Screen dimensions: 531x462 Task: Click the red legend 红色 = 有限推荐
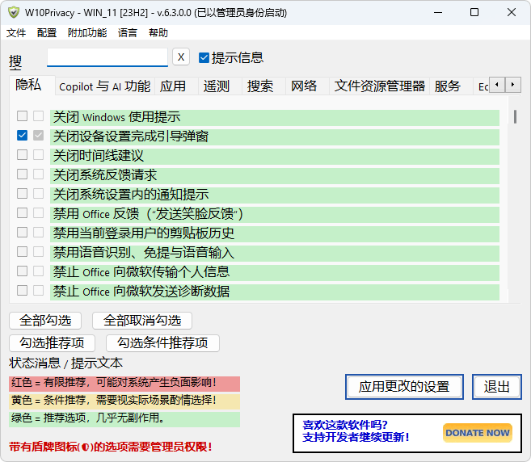point(124,383)
